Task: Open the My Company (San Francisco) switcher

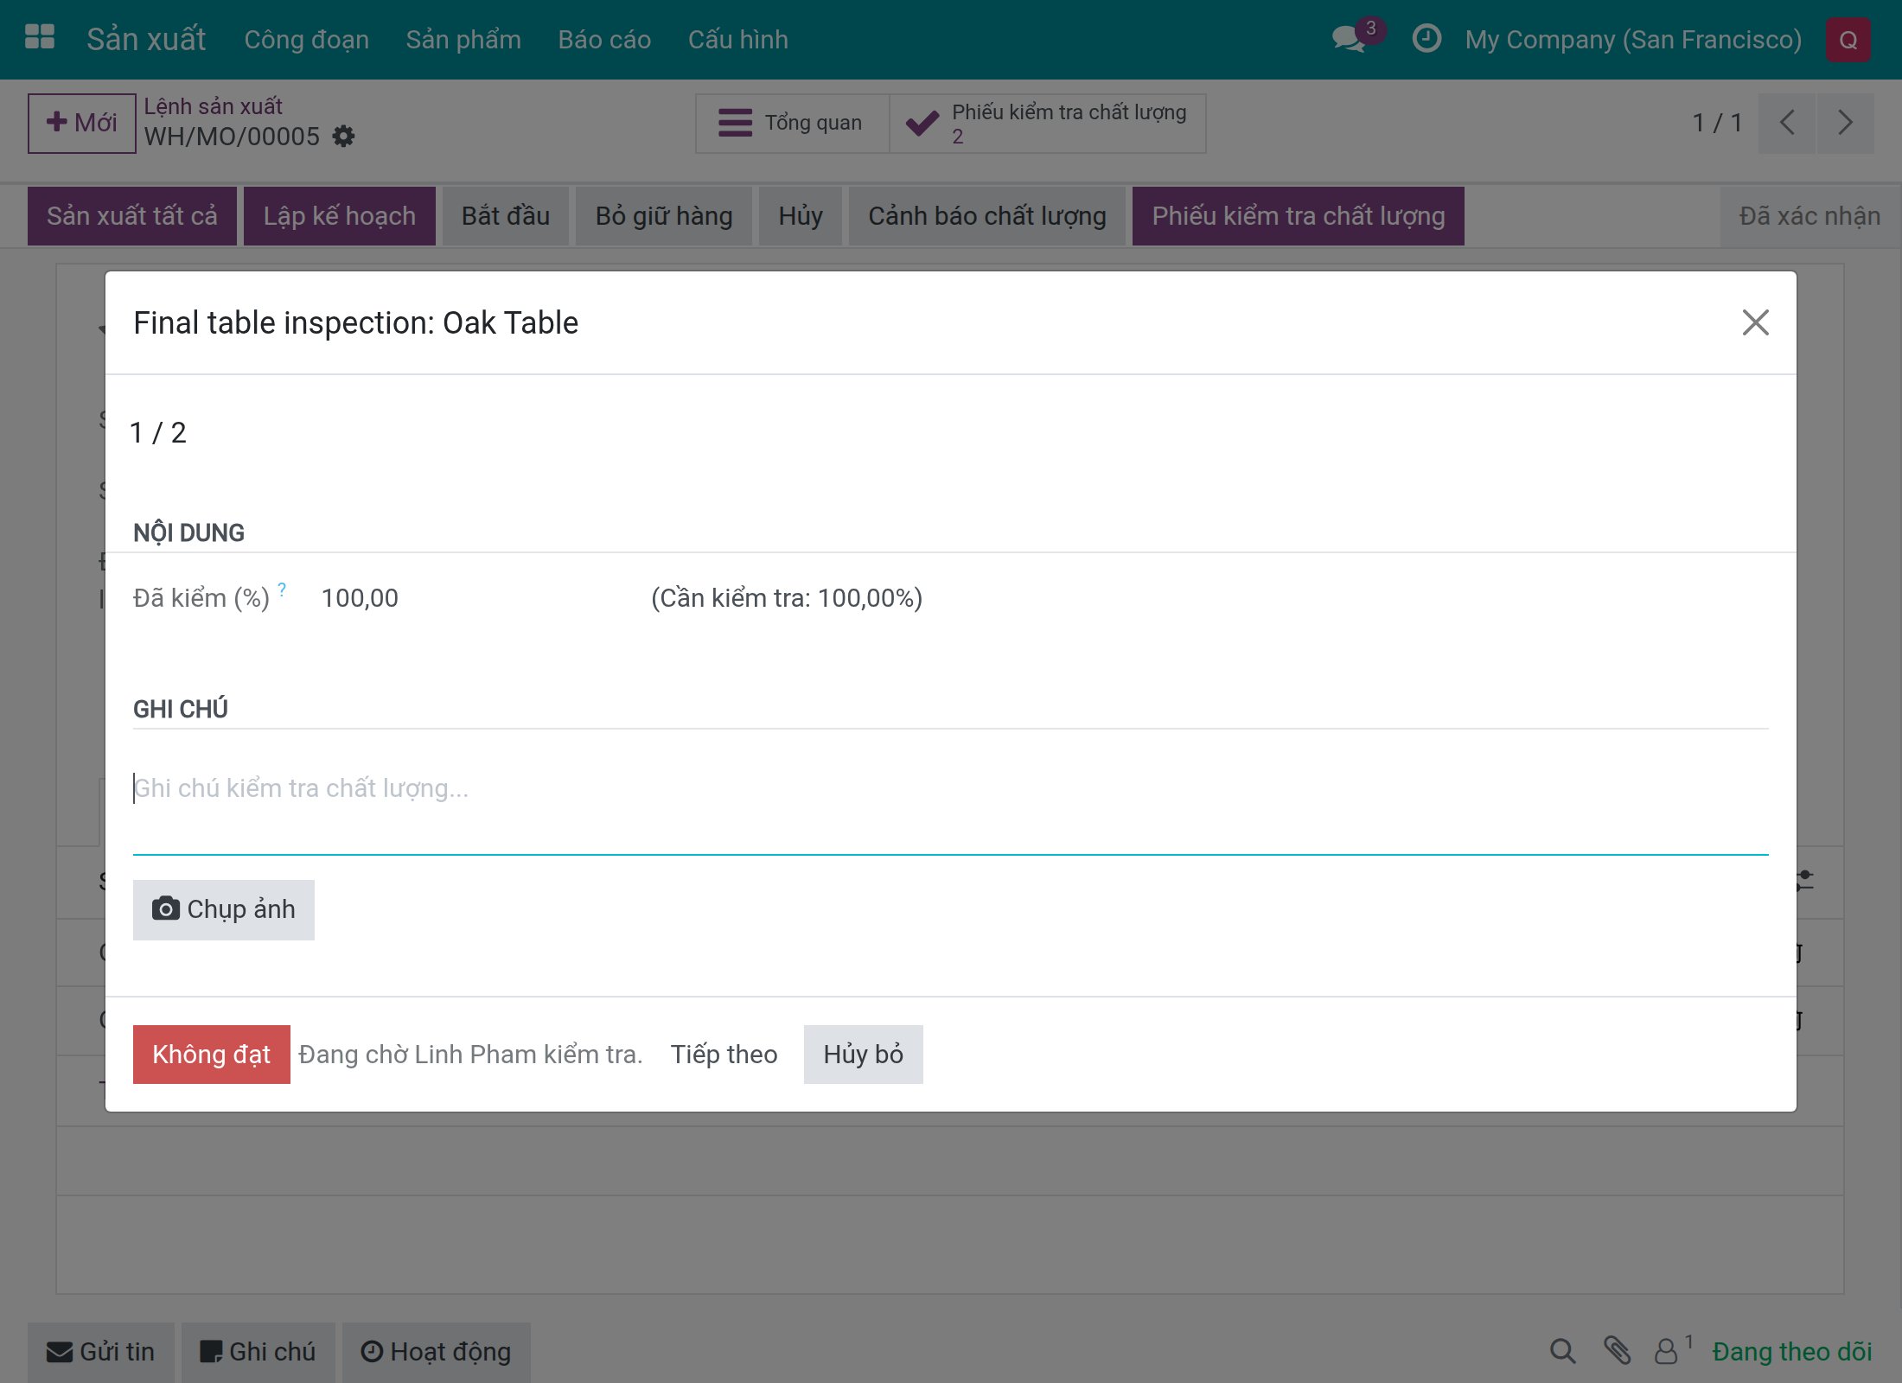Action: (1633, 40)
